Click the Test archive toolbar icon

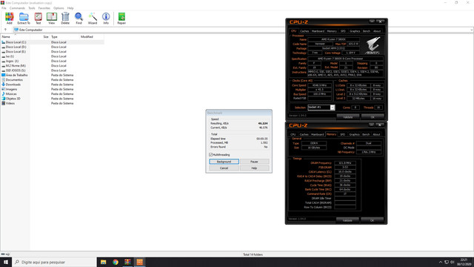[38, 17]
